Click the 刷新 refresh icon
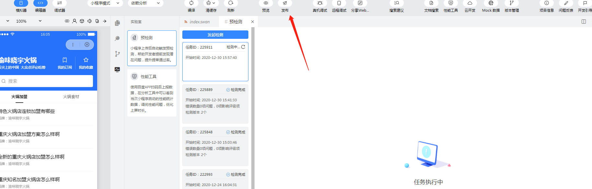This screenshot has height=189, width=592. point(231,3)
